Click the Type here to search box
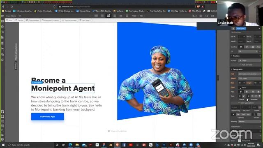Image resolution: width=263 pixels, height=148 pixels. pos(30,145)
